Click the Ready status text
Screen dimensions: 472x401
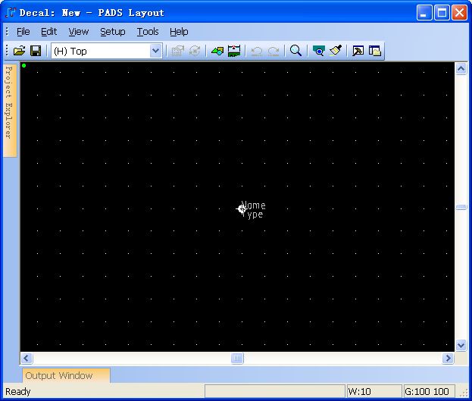click(x=18, y=391)
